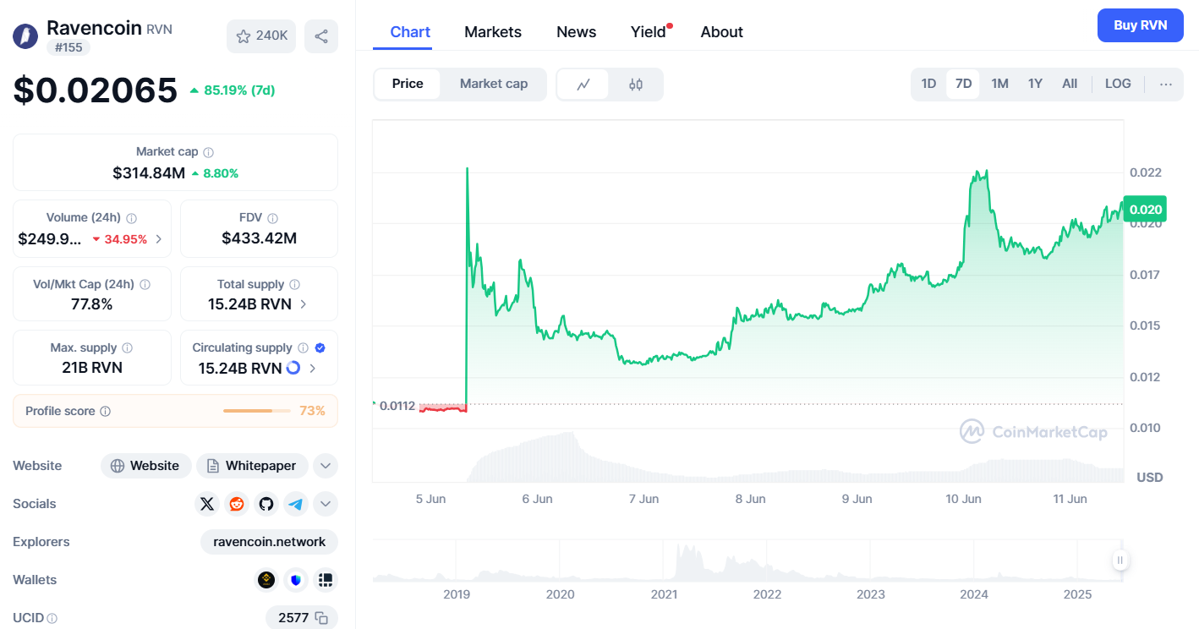This screenshot has height=629, width=1199.
Task: Open the Ledger wallet icon
Action: 325,580
